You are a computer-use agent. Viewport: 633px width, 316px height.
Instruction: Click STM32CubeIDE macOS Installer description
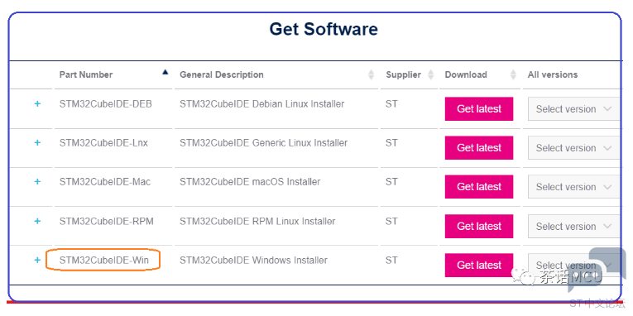250,182
